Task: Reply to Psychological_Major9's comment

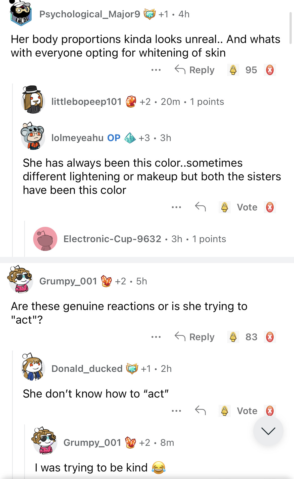Action: point(195,70)
